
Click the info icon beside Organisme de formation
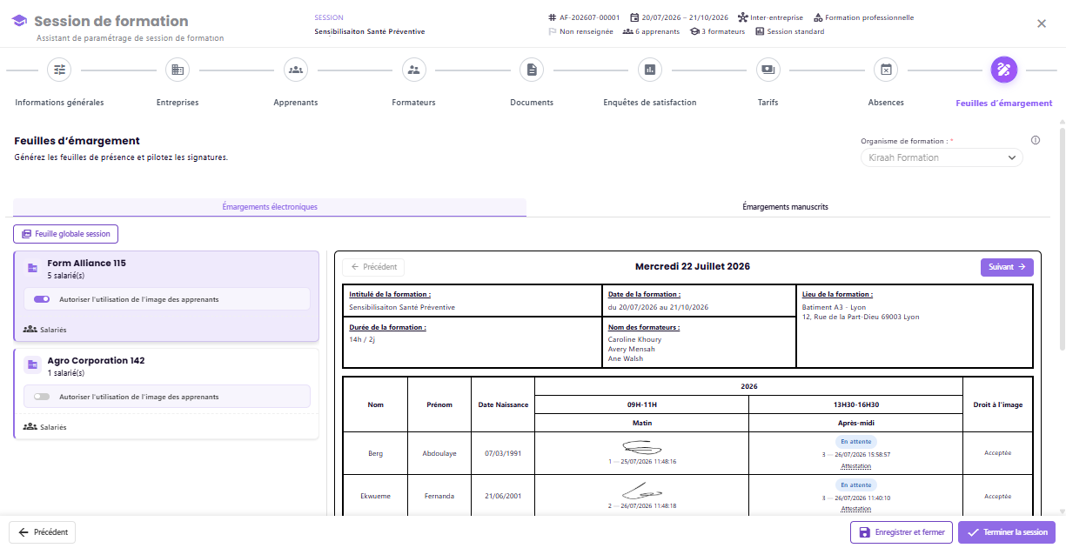pos(1036,140)
